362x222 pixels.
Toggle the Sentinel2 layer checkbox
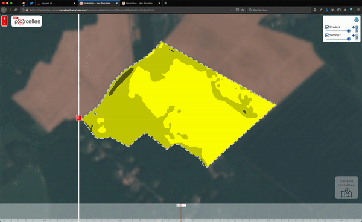[x=327, y=35]
